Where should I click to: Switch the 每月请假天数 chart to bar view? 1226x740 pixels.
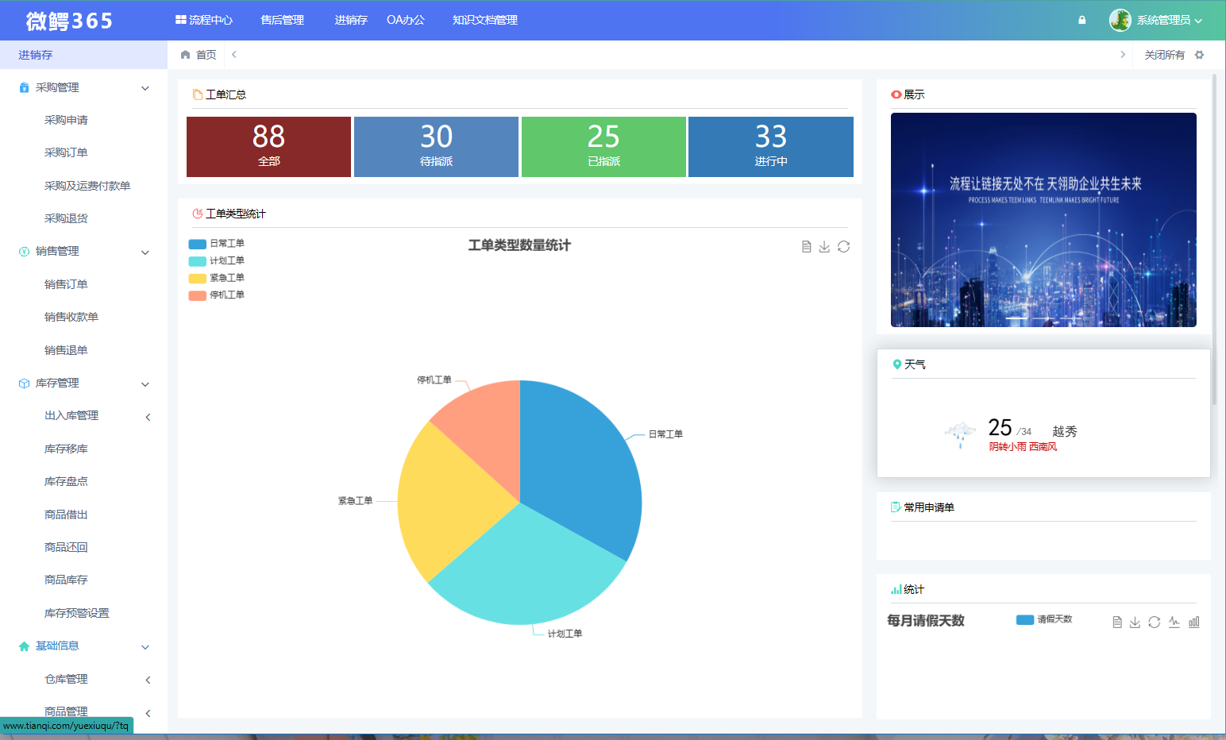coord(1193,622)
